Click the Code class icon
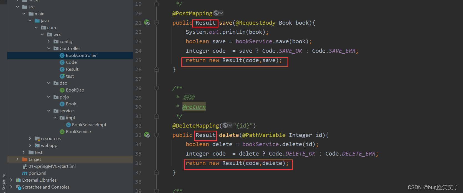This screenshot has width=463, height=193. [x=62, y=62]
